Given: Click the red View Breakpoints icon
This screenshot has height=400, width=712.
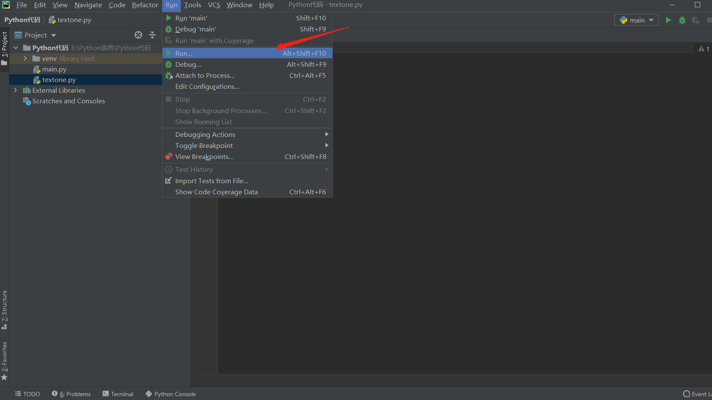Looking at the screenshot, I should tap(169, 156).
